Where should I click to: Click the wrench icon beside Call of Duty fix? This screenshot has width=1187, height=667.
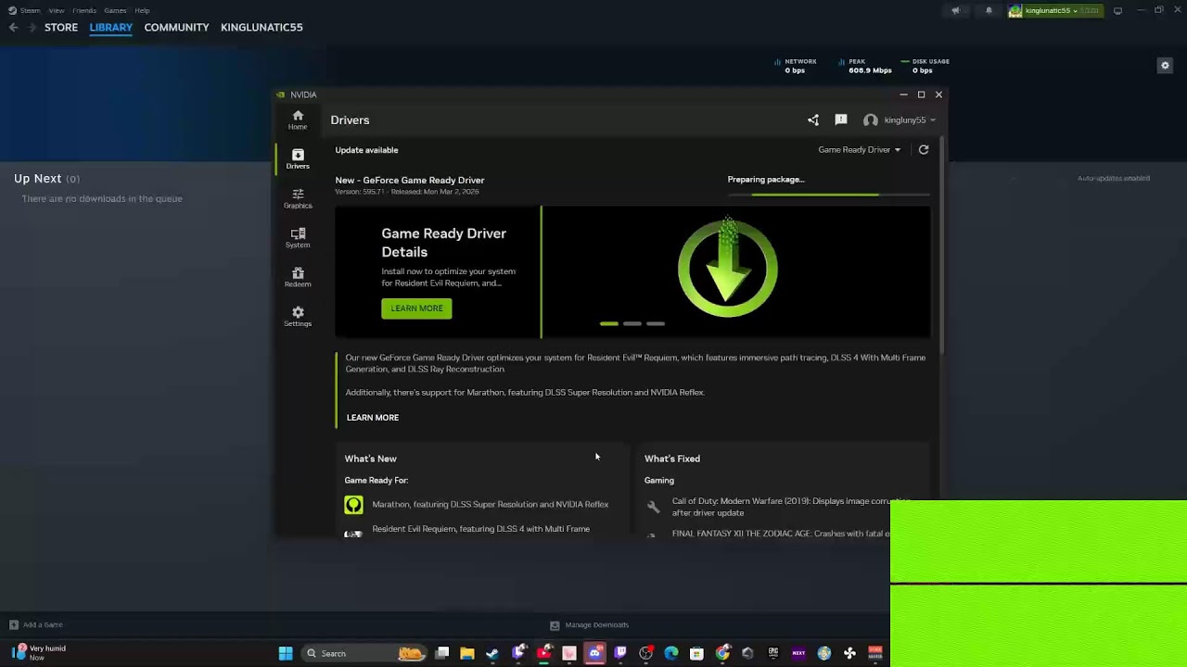(653, 507)
